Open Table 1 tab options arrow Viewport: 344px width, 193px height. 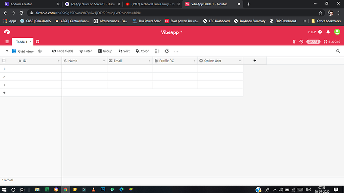pyautogui.click(x=30, y=42)
